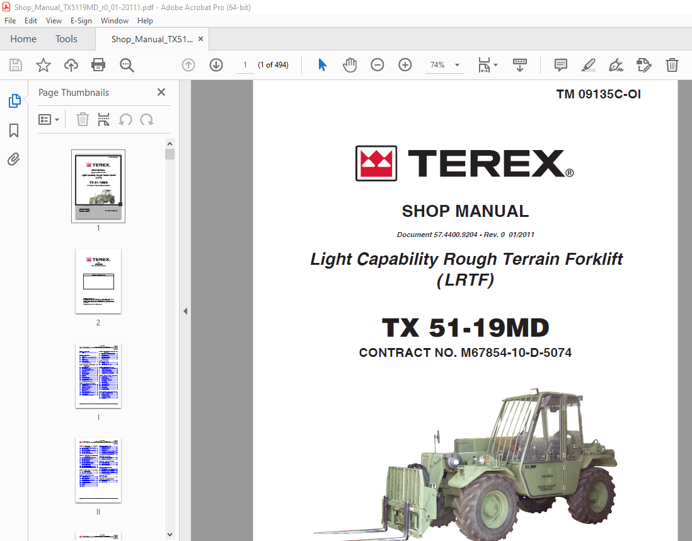Open the E-Sign menu
Viewport: 692px width, 541px height.
coord(81,21)
